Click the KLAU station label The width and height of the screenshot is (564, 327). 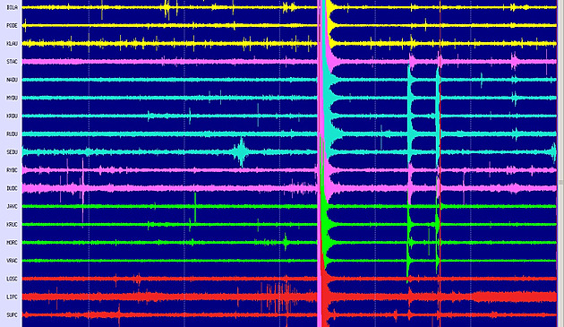pyautogui.click(x=12, y=44)
